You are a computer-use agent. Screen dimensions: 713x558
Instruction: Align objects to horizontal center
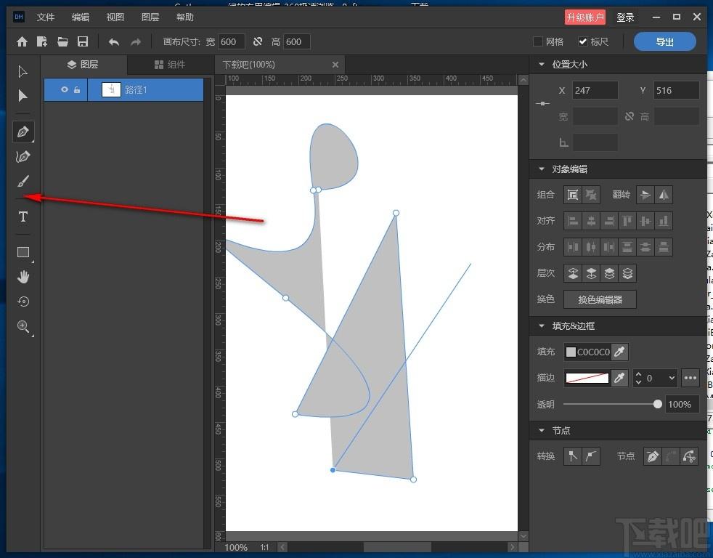point(591,221)
